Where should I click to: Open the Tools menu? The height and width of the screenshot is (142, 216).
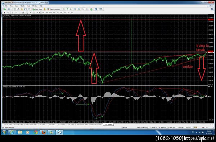28,6
